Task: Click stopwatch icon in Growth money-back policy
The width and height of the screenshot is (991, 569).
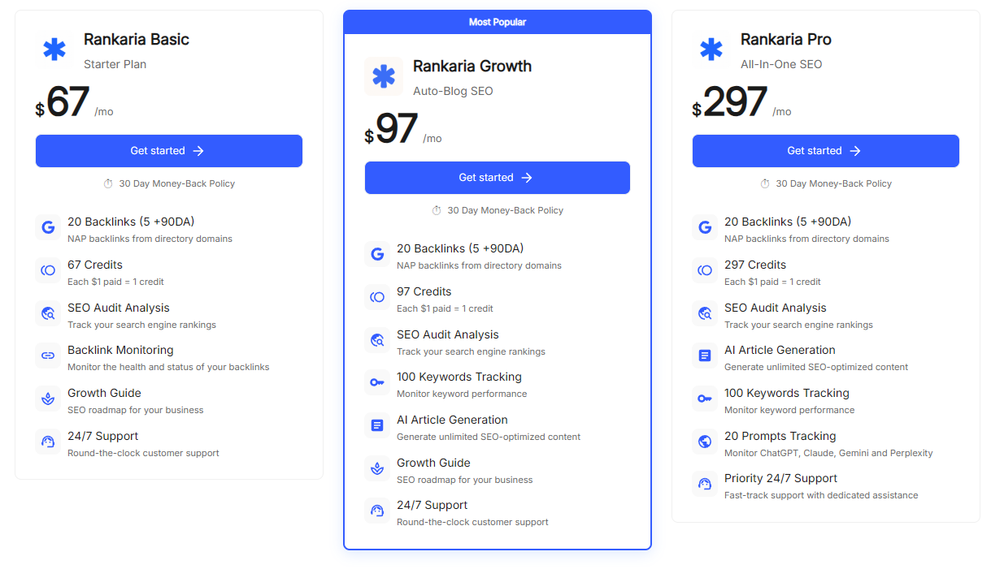Action: click(x=437, y=210)
